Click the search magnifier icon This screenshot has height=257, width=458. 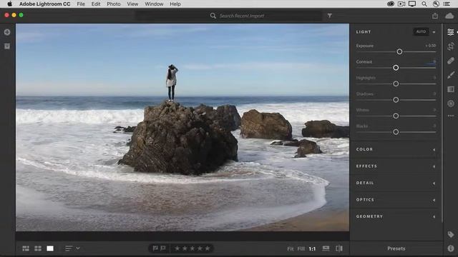213,16
